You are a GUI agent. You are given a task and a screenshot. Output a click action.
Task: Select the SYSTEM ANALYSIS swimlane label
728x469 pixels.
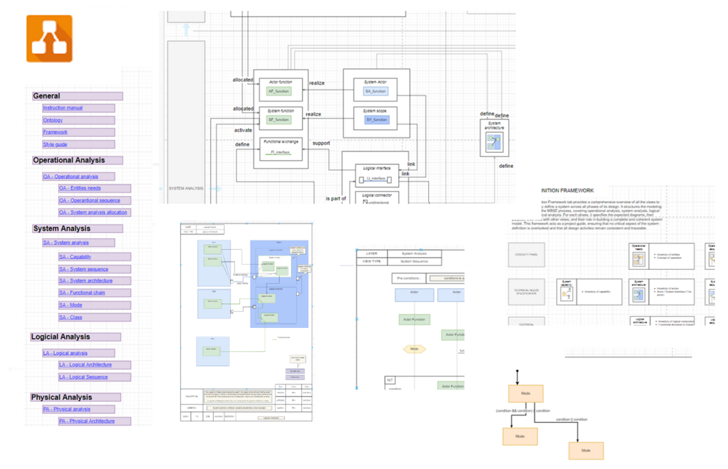pos(185,189)
